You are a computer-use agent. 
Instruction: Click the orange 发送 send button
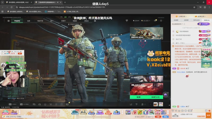click(208, 115)
